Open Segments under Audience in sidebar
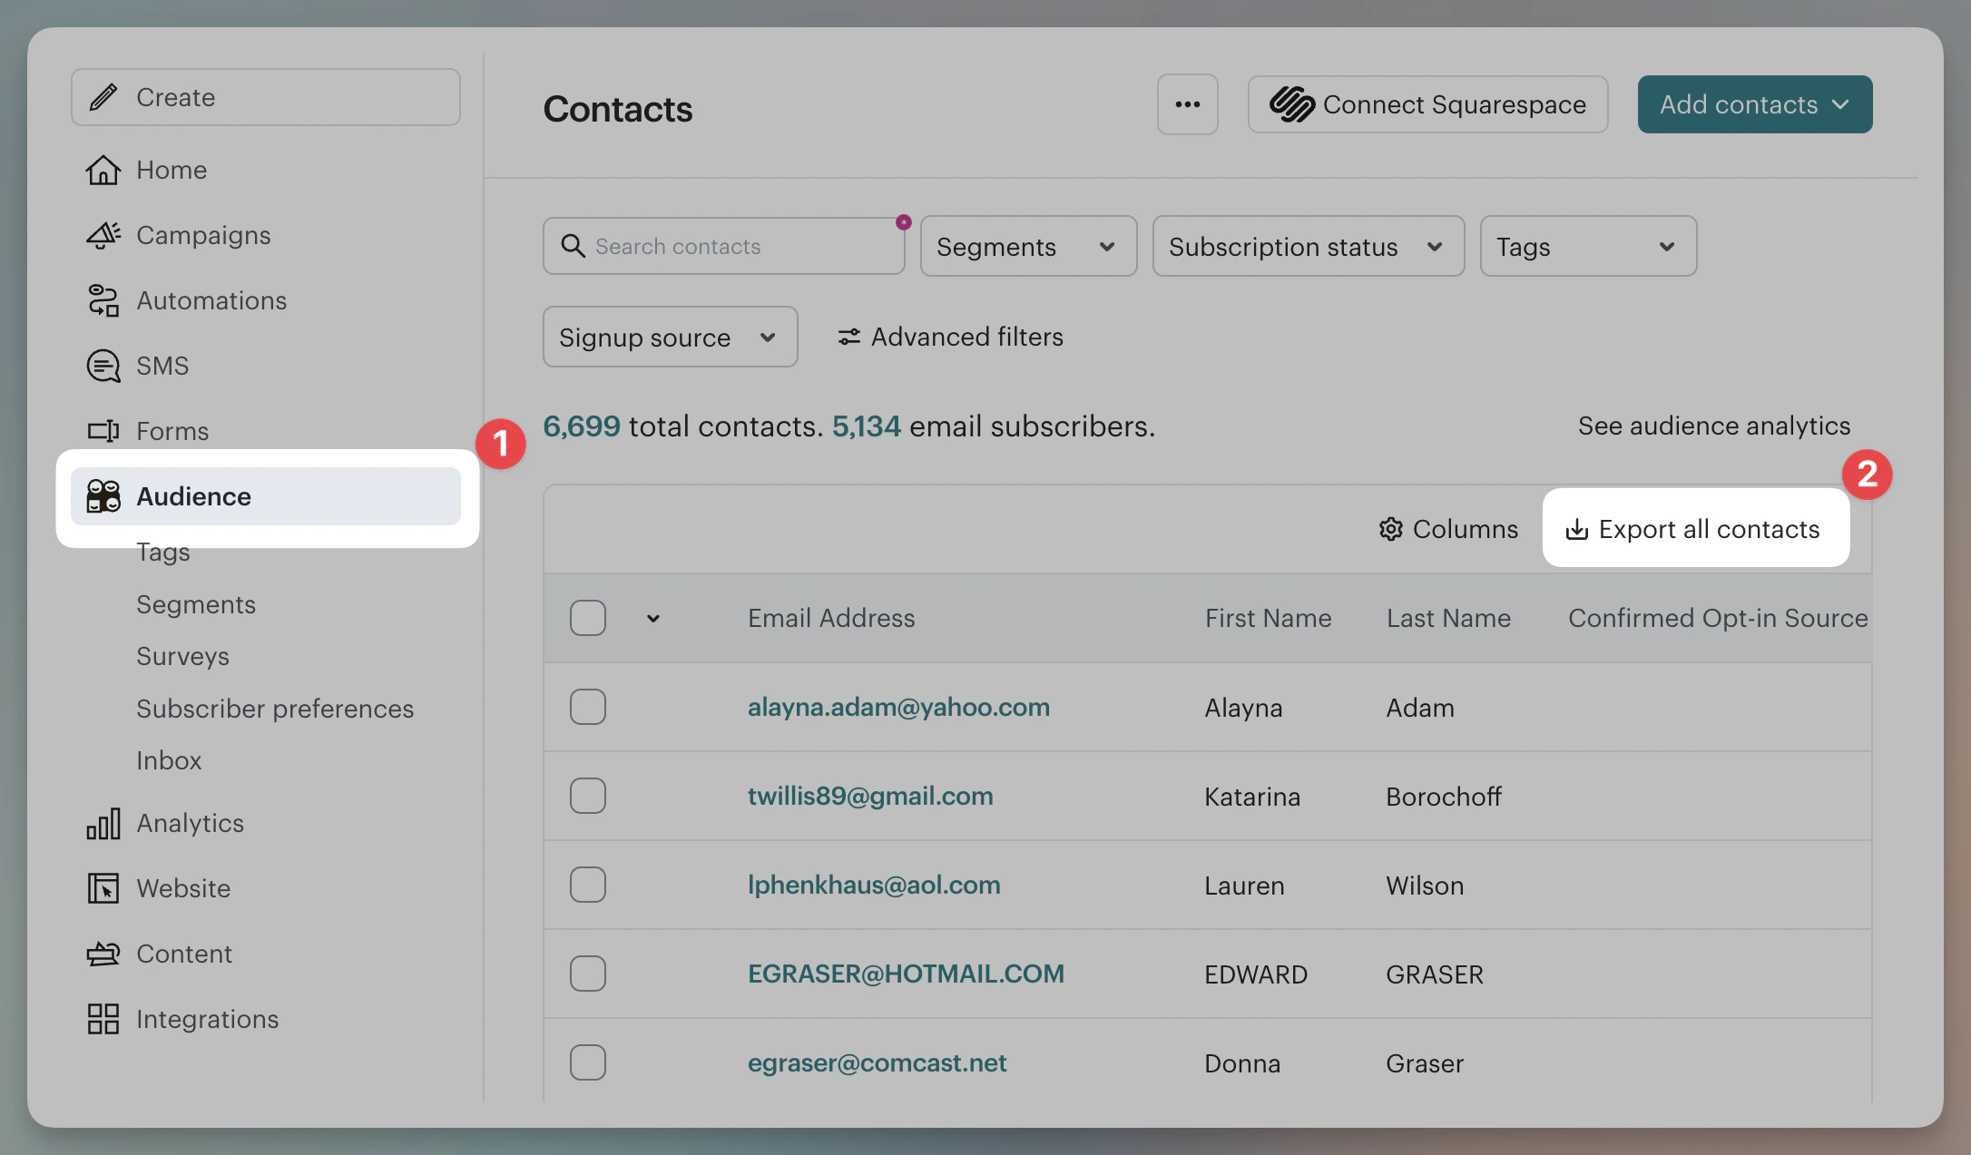The image size is (1971, 1155). [x=196, y=604]
